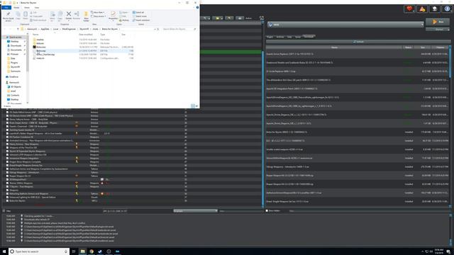Expand Easy access dropdown in Explorer ribbon
The height and width of the screenshot is (255, 454).
[x=98, y=16]
